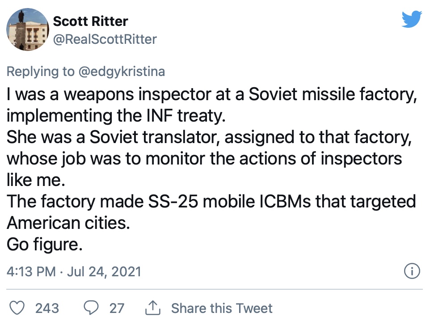Click the line mentioning SS-25 mobile ICBMs
This screenshot has width=430, height=321.
(x=211, y=201)
